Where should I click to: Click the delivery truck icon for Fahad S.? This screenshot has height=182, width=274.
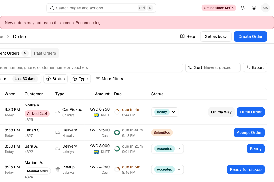(58, 133)
